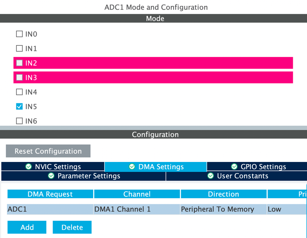
Task: Select the ADC1 DMA request cell
Action: pos(50,209)
